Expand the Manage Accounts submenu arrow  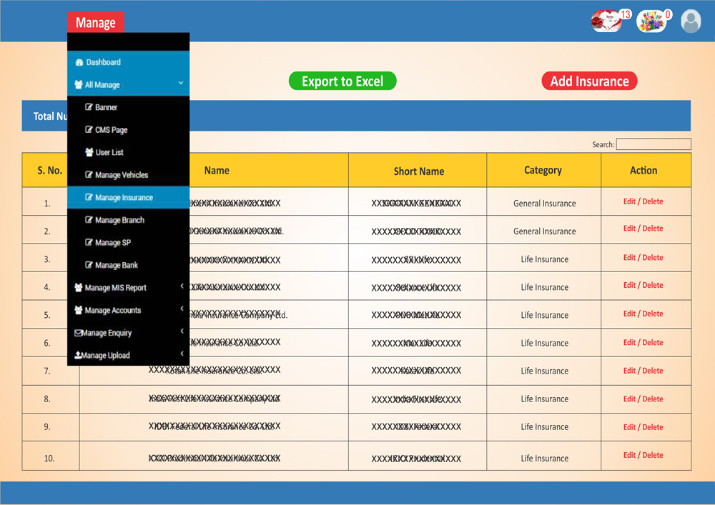[x=182, y=309]
